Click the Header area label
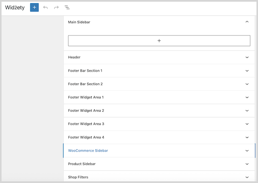 point(74,57)
